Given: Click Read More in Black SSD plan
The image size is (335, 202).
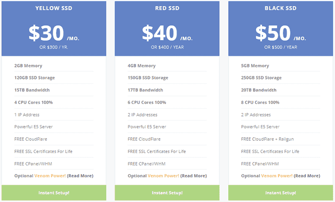Looking at the screenshot, I should tap(307, 176).
